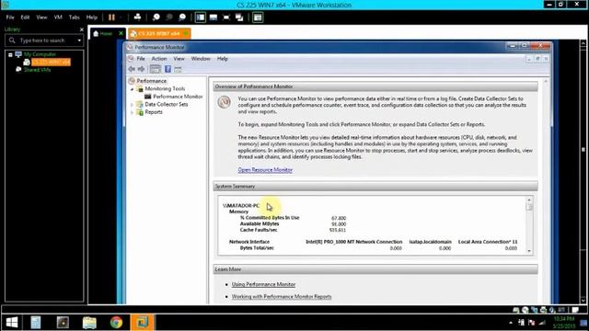Revert to snapshot via VMware toolbar icon
The height and width of the screenshot is (331, 589).
(x=169, y=17)
